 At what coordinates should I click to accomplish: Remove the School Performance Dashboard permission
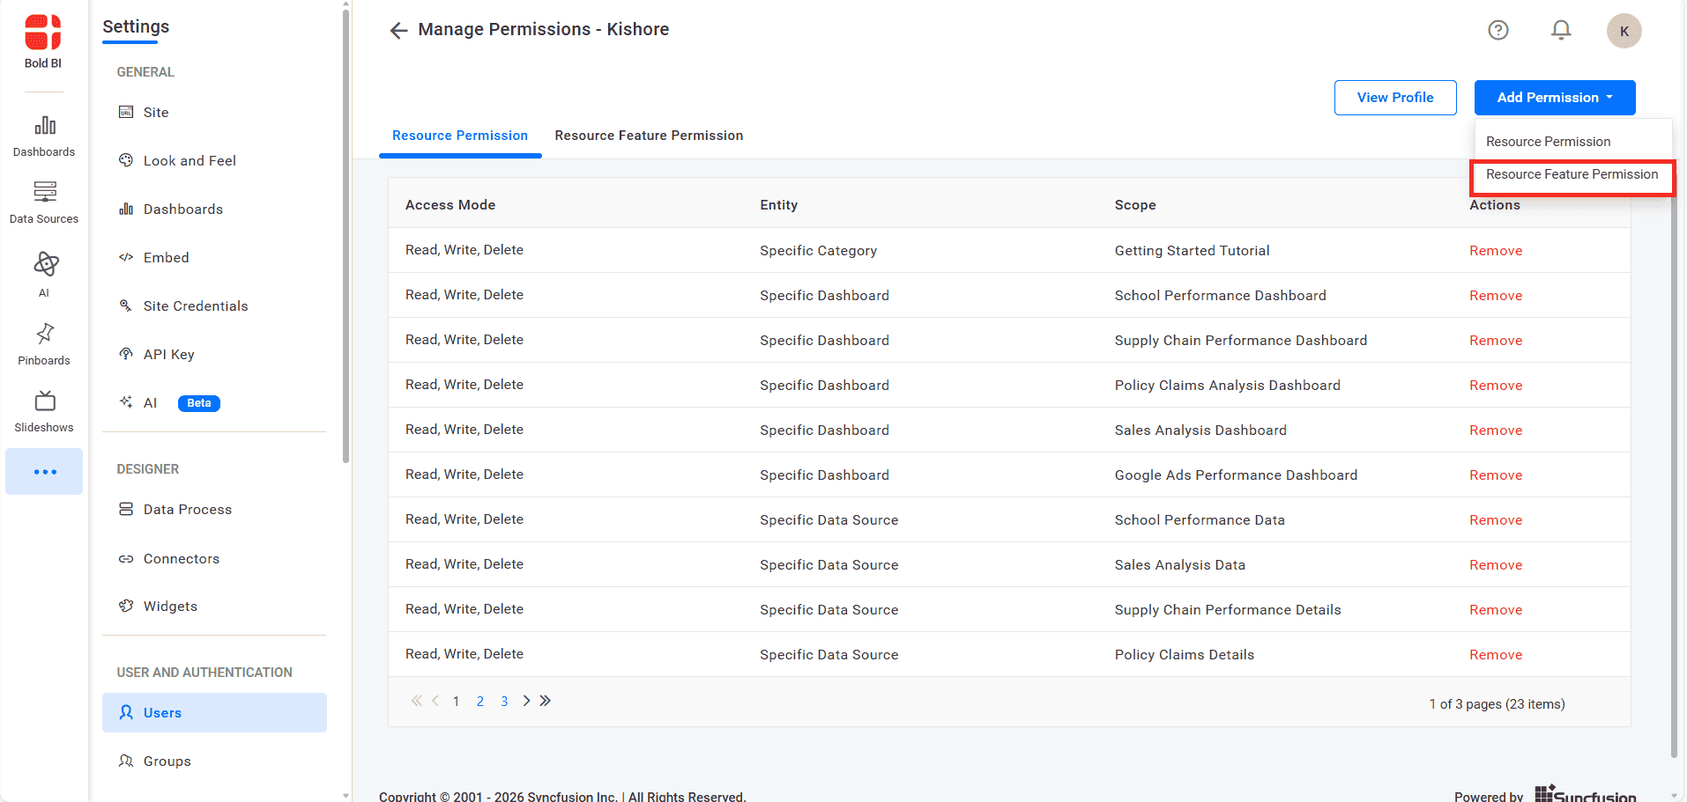[1496, 295]
